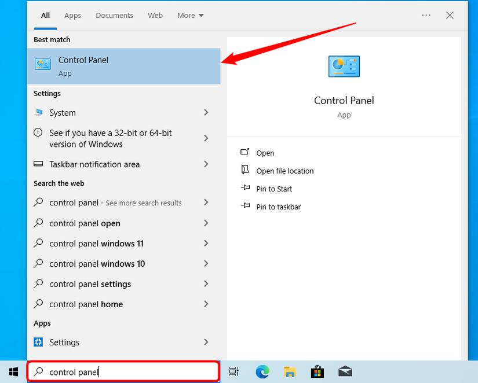Click the three-dot options icon

click(x=426, y=16)
